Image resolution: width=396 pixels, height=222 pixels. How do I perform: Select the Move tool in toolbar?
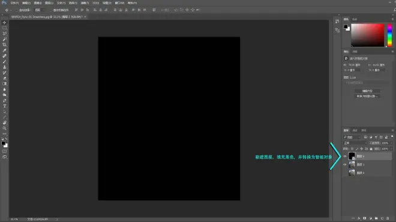(5, 22)
